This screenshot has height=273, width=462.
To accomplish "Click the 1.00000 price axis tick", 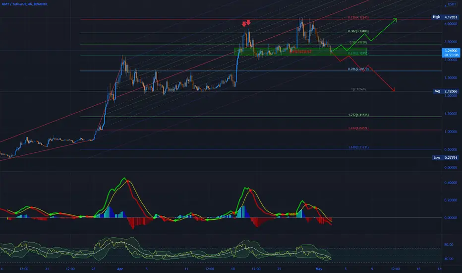I will [x=451, y=132].
